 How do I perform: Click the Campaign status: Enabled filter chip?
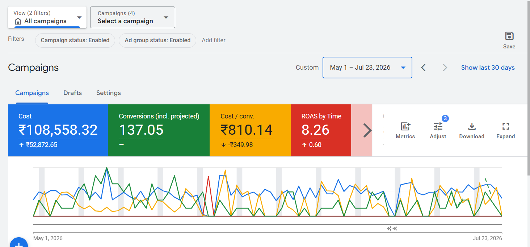(75, 40)
